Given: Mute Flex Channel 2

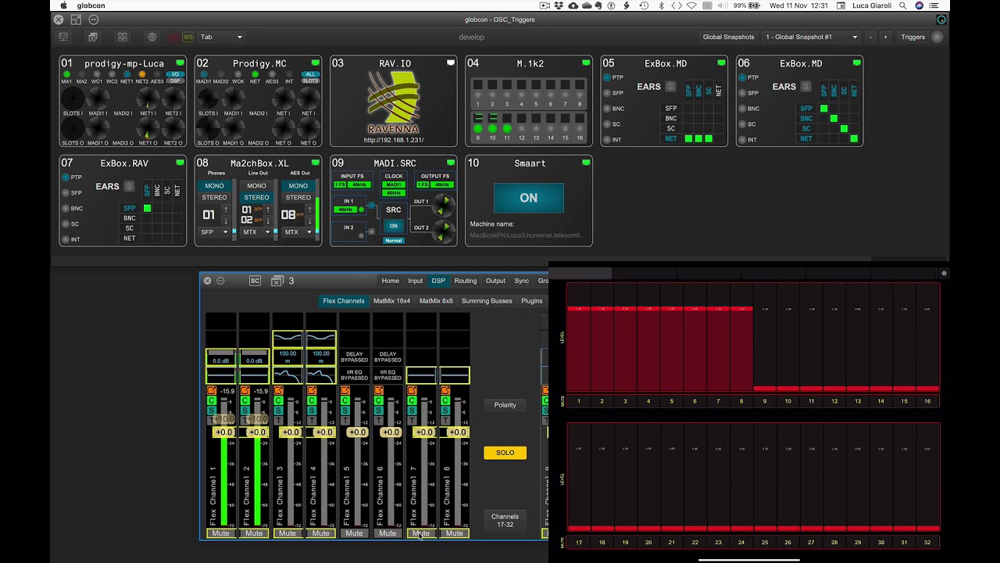Looking at the screenshot, I should pyautogui.click(x=254, y=533).
